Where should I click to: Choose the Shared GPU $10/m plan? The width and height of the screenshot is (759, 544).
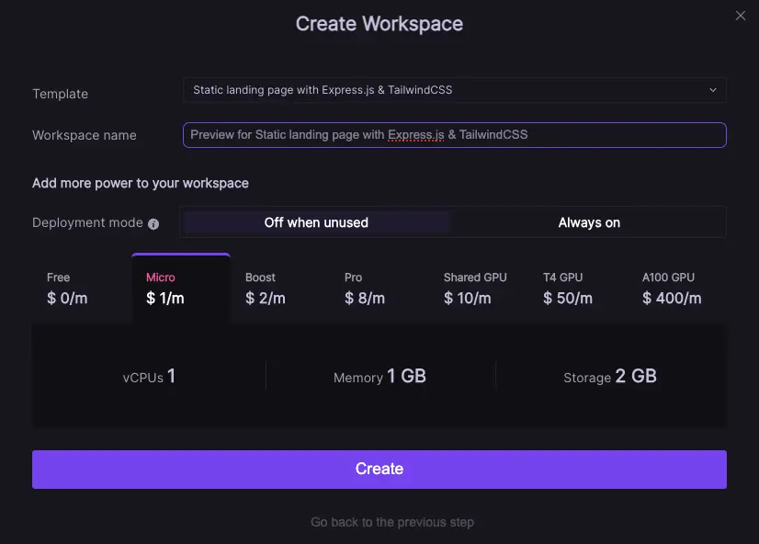point(479,289)
